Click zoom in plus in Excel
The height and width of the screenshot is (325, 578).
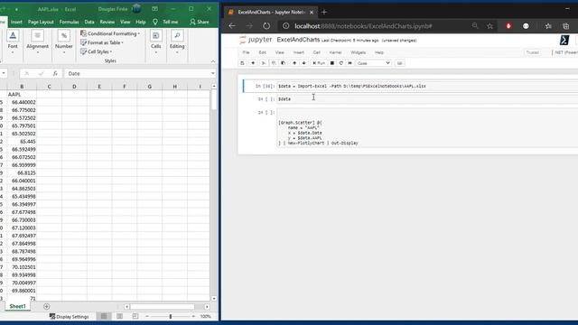193,316
